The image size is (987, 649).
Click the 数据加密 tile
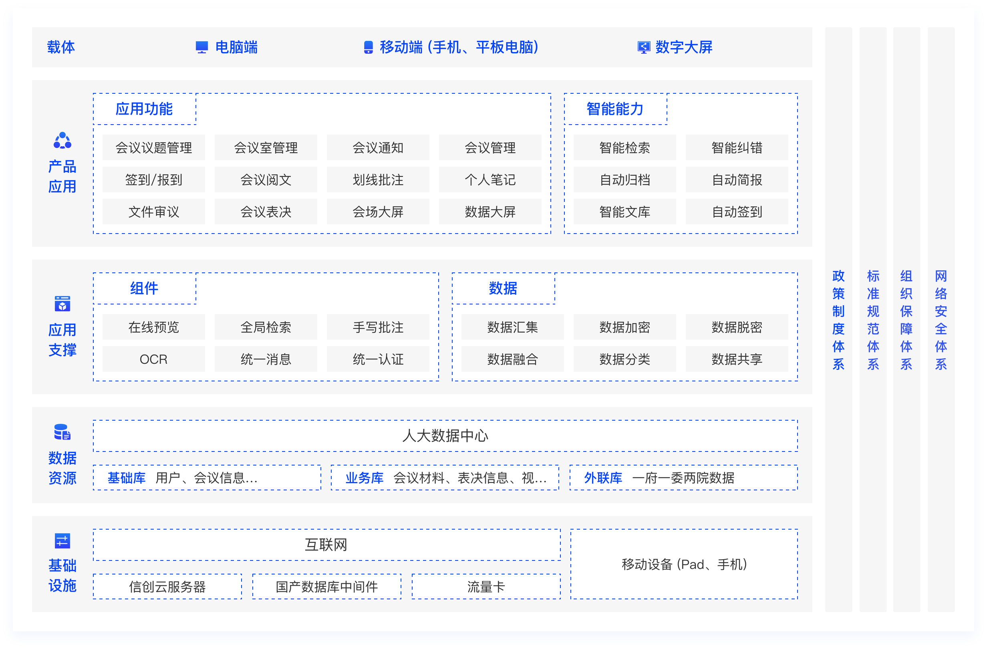(x=624, y=327)
